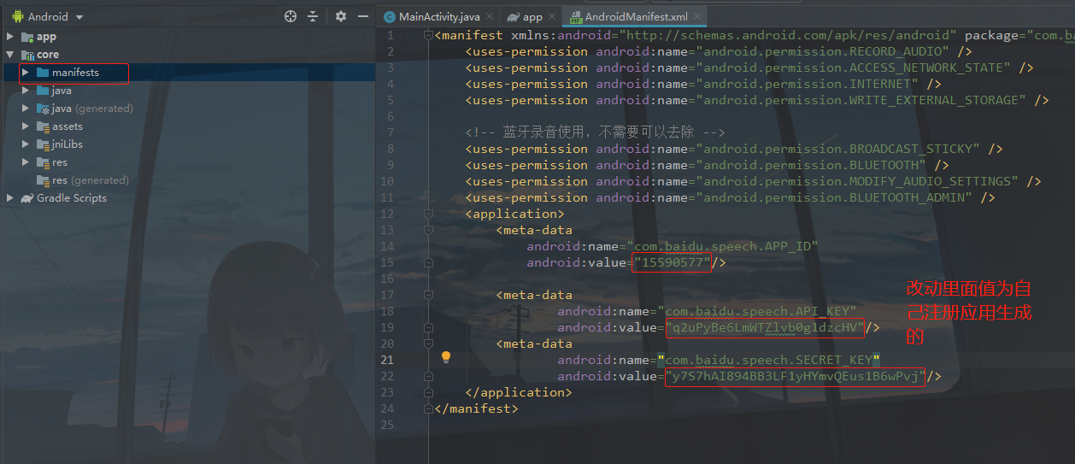Viewport: 1075px width, 464px height.
Task: Click the API_KEY value string on line 19
Action: tap(765, 327)
